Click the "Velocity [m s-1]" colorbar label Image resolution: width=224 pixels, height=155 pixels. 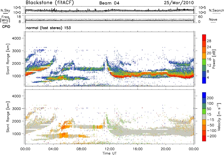219,117
